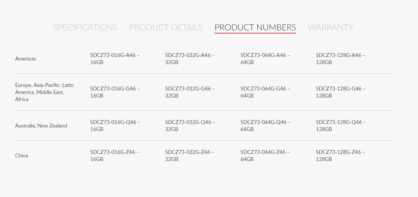Click the Americas region label
This screenshot has width=418, height=197.
click(26, 59)
